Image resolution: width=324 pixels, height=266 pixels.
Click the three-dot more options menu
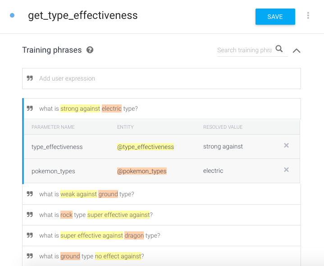coord(308,16)
